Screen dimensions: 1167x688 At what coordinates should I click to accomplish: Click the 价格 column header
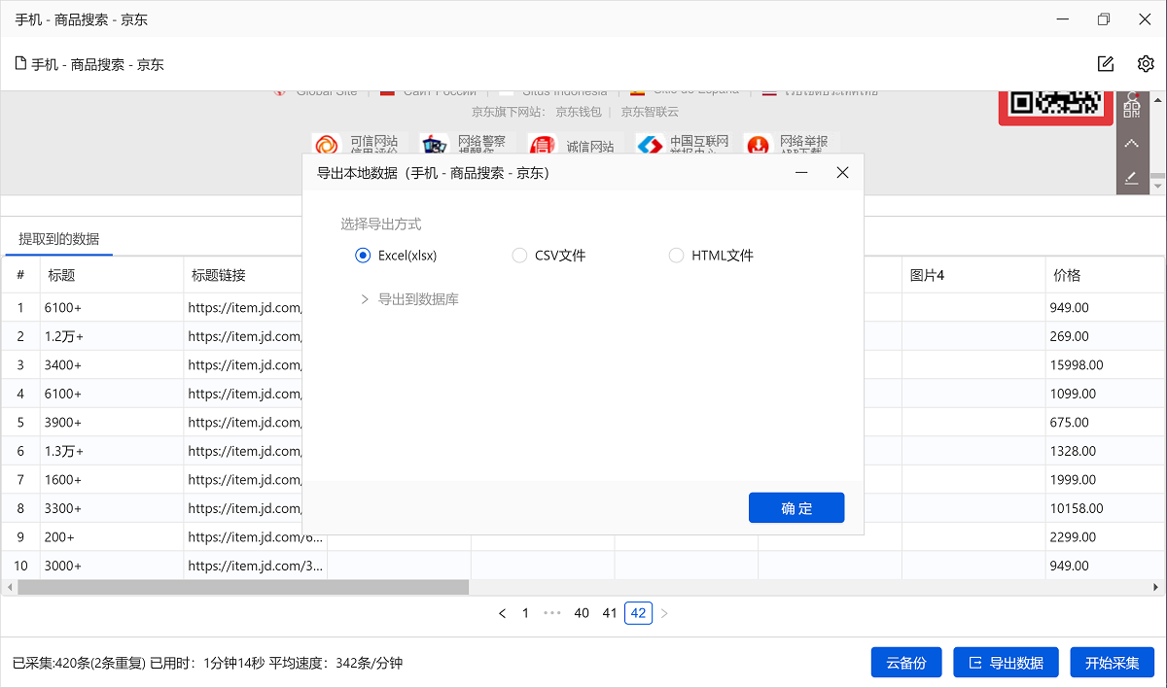[1105, 275]
